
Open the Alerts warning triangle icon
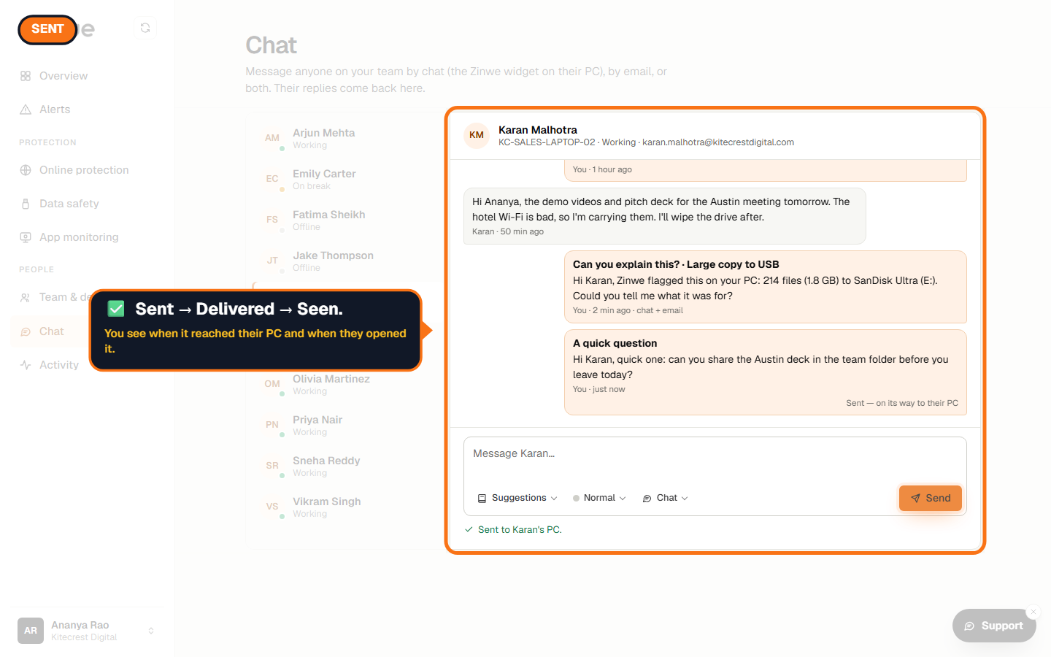(x=26, y=109)
